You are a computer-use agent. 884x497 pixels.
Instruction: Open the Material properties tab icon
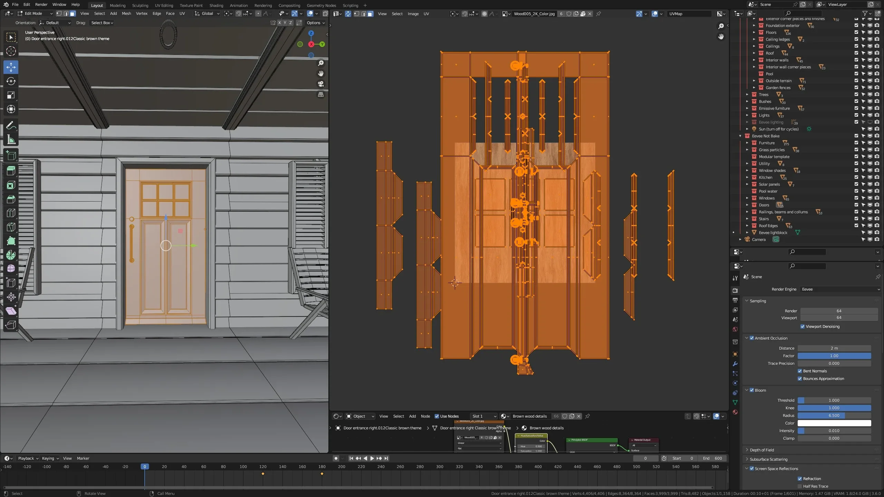[x=735, y=412]
